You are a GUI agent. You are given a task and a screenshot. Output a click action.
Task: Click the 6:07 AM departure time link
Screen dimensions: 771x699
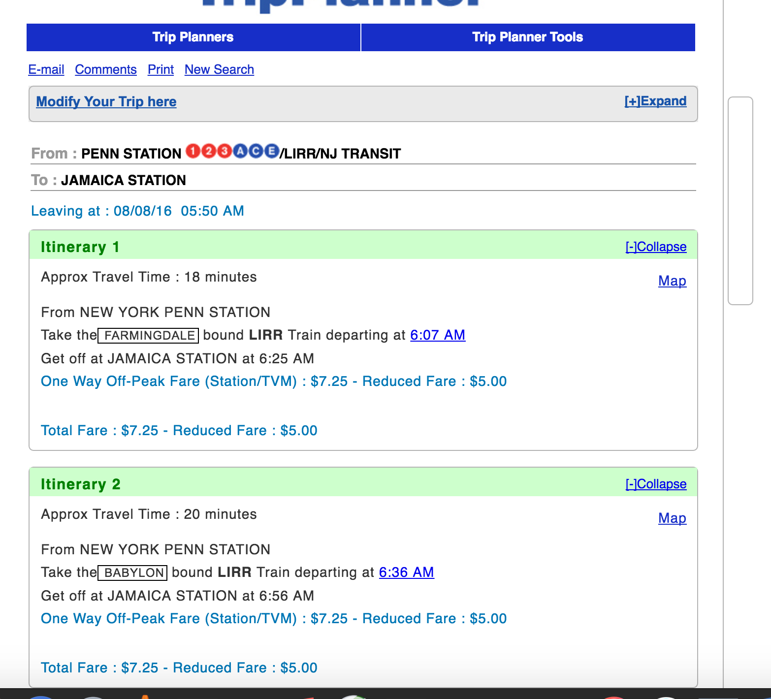(438, 335)
